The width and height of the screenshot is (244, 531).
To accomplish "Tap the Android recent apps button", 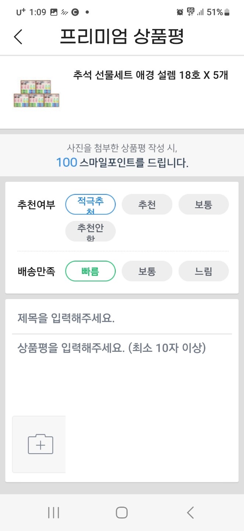I will coord(54,512).
